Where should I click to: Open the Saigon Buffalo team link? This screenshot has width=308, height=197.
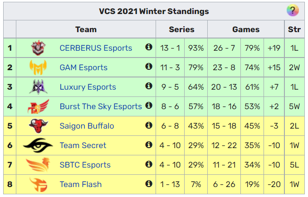click(x=87, y=126)
